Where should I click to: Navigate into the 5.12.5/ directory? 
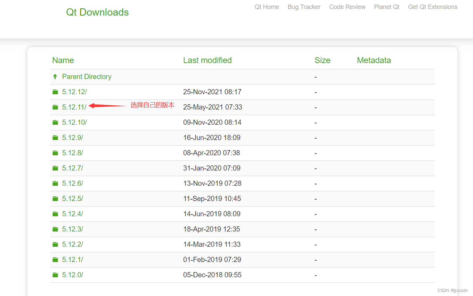tap(73, 199)
